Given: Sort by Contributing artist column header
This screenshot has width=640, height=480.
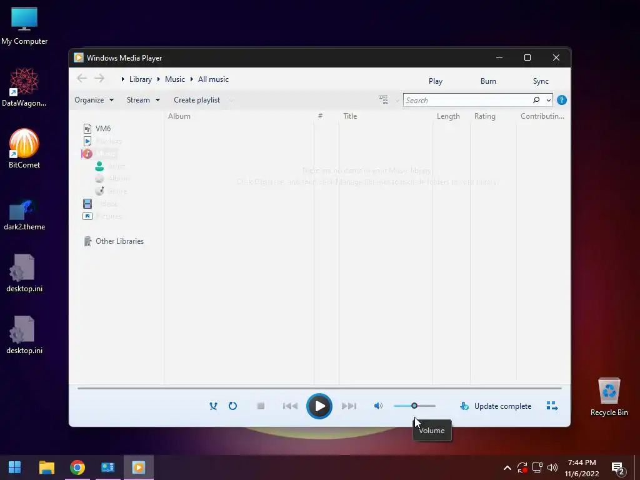Looking at the screenshot, I should click(x=543, y=116).
